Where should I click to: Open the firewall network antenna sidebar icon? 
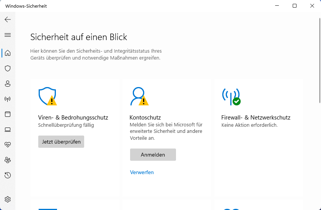8,99
